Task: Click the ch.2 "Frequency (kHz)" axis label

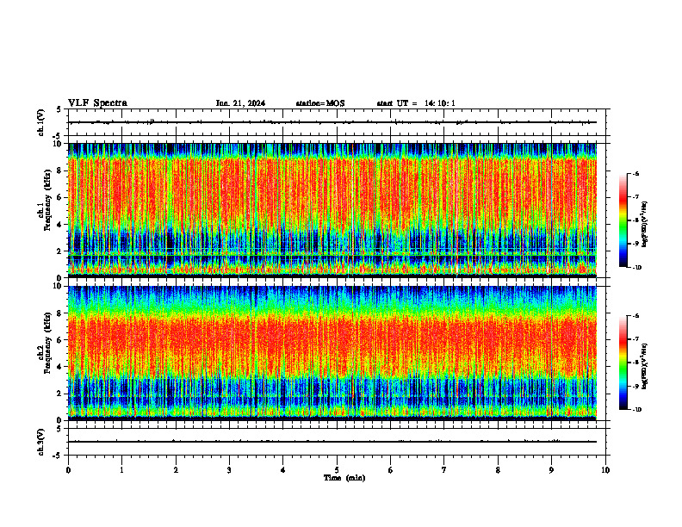Action: (47, 343)
